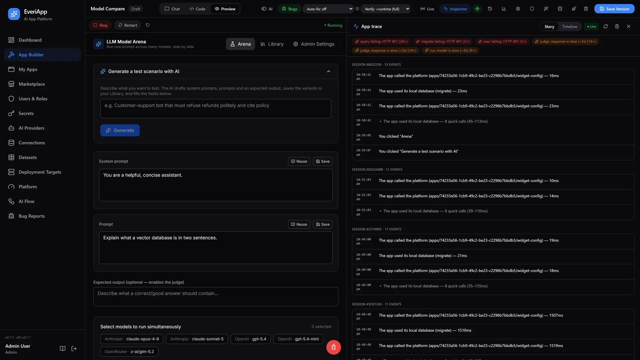Screen dimensions: 640x360
Task: Restart the app
Action: tap(128, 25)
